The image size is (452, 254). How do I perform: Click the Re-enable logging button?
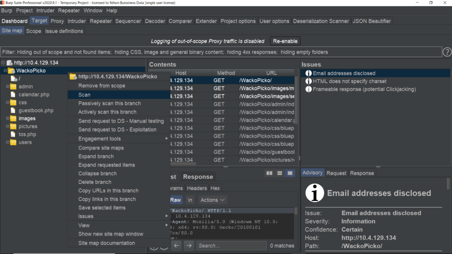pos(285,41)
